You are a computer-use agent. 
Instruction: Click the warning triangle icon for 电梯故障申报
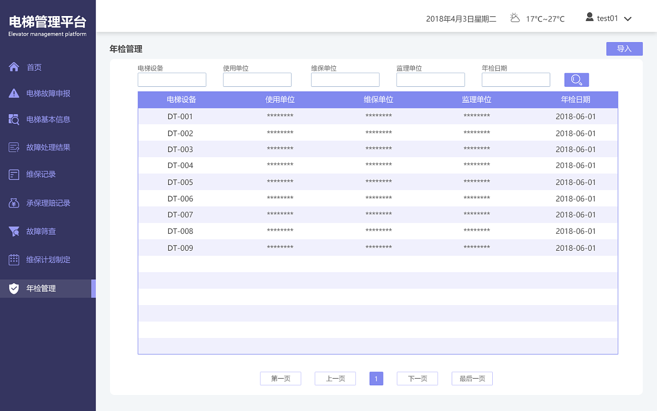tap(14, 94)
